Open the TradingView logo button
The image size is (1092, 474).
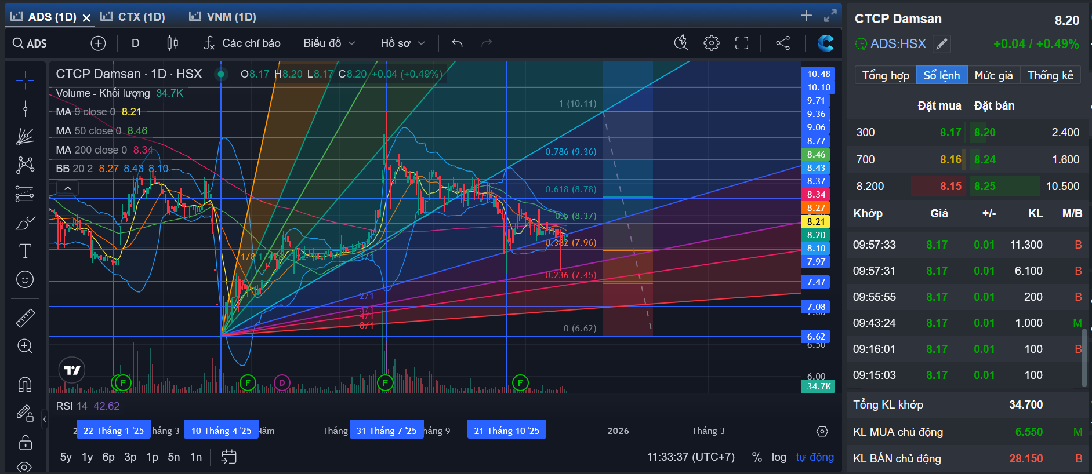(72, 370)
